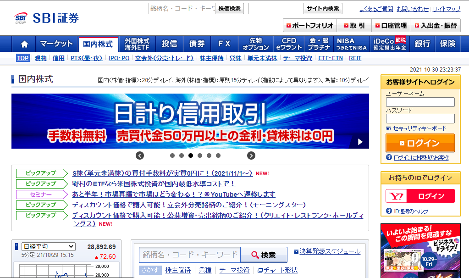Focus the パスワード input field
Viewport: 469px width, 278px height.
coord(420,118)
